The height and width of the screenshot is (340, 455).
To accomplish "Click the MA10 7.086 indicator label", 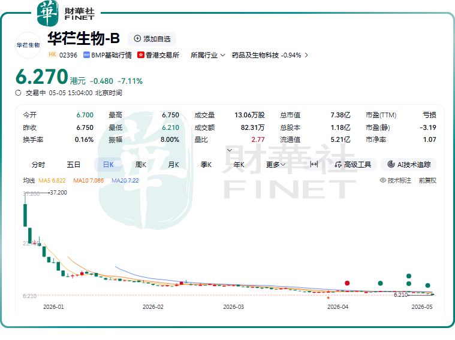I will [x=88, y=180].
